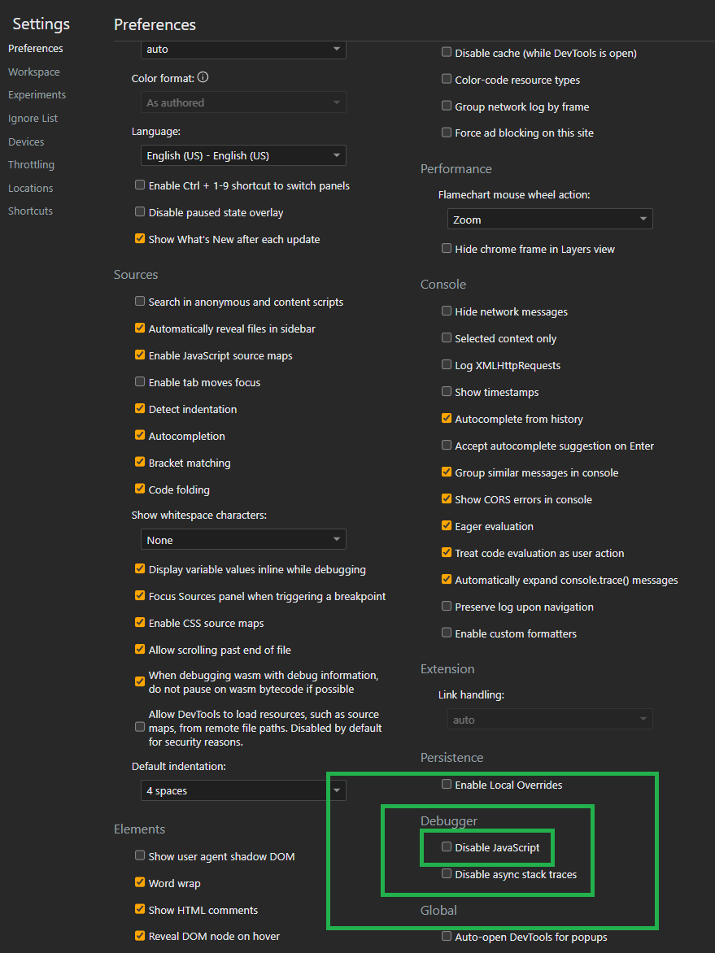Enable Show timestamps in Console
Viewport: 715px width, 953px height.
pos(447,391)
